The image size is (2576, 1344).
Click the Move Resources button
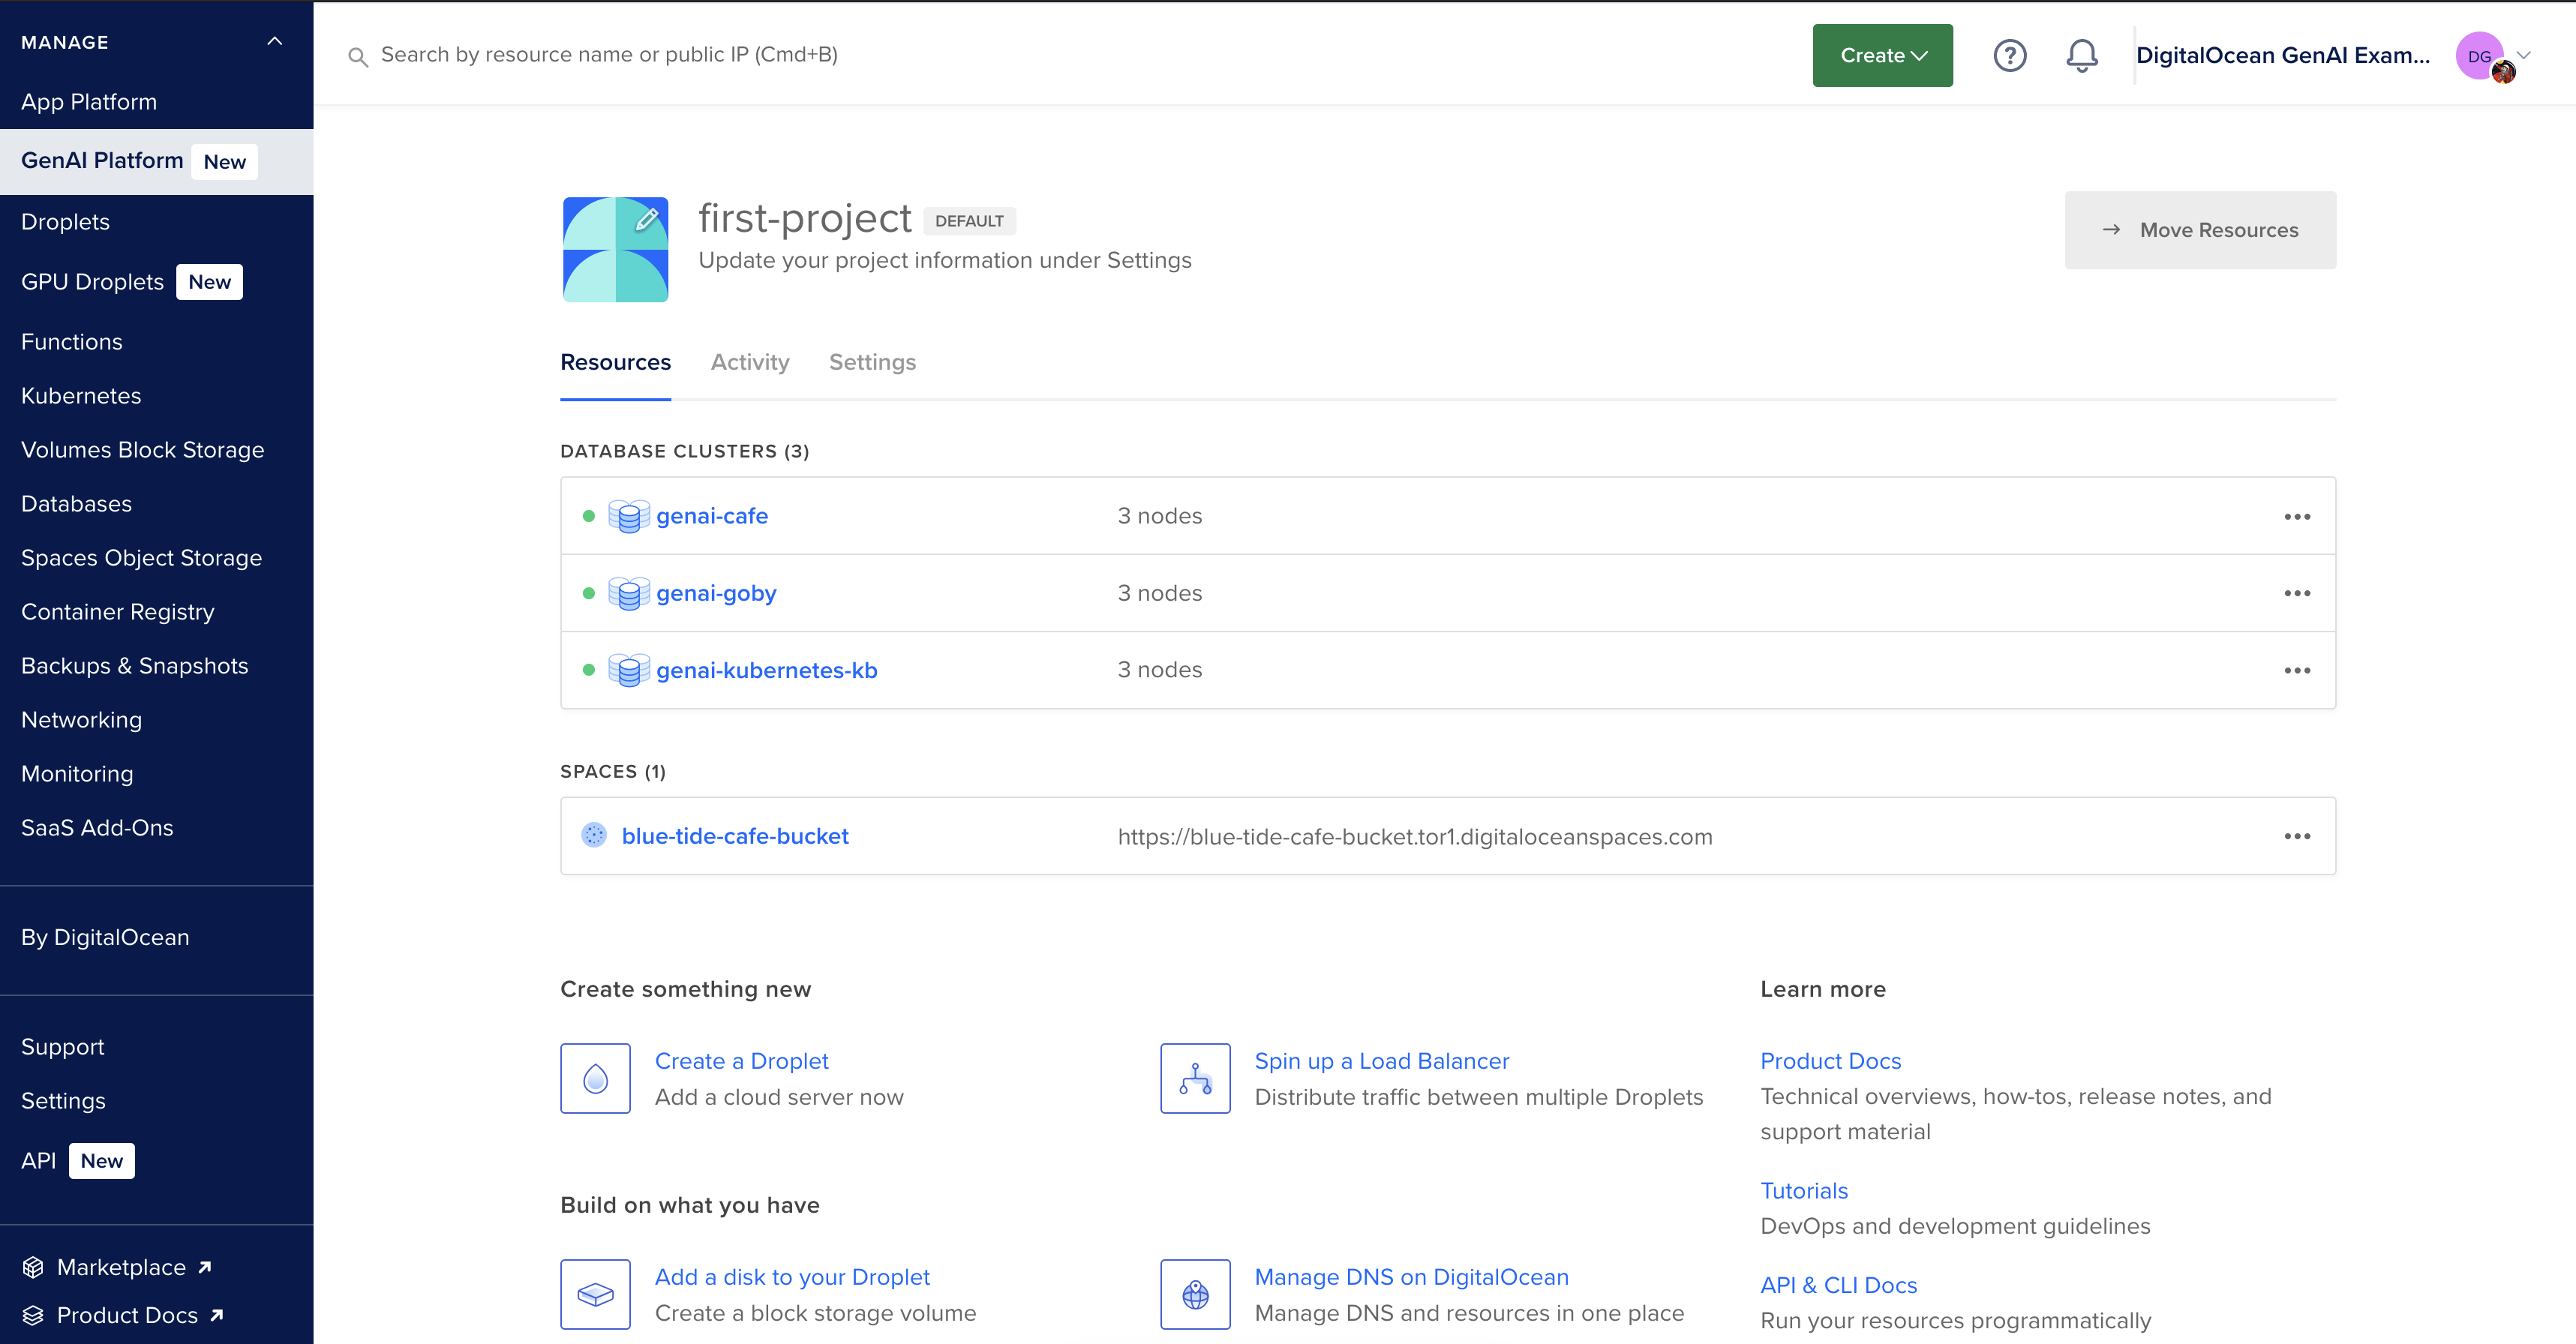[x=2200, y=230]
